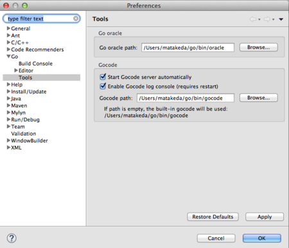Image resolution: width=289 pixels, height=248 pixels.
Task: Expand the Code Recommenders node
Action: 8,49
